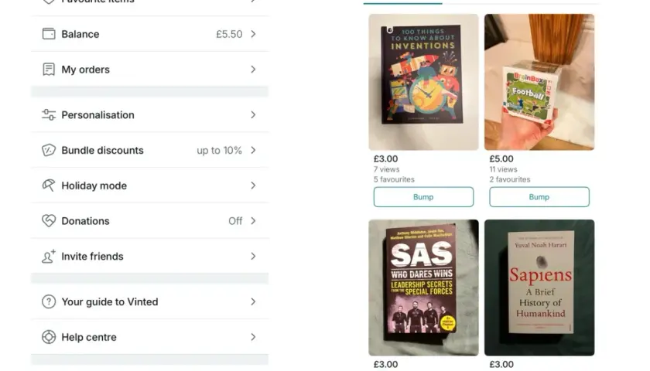
Task: Open the My orders menu entry
Action: pos(149,69)
